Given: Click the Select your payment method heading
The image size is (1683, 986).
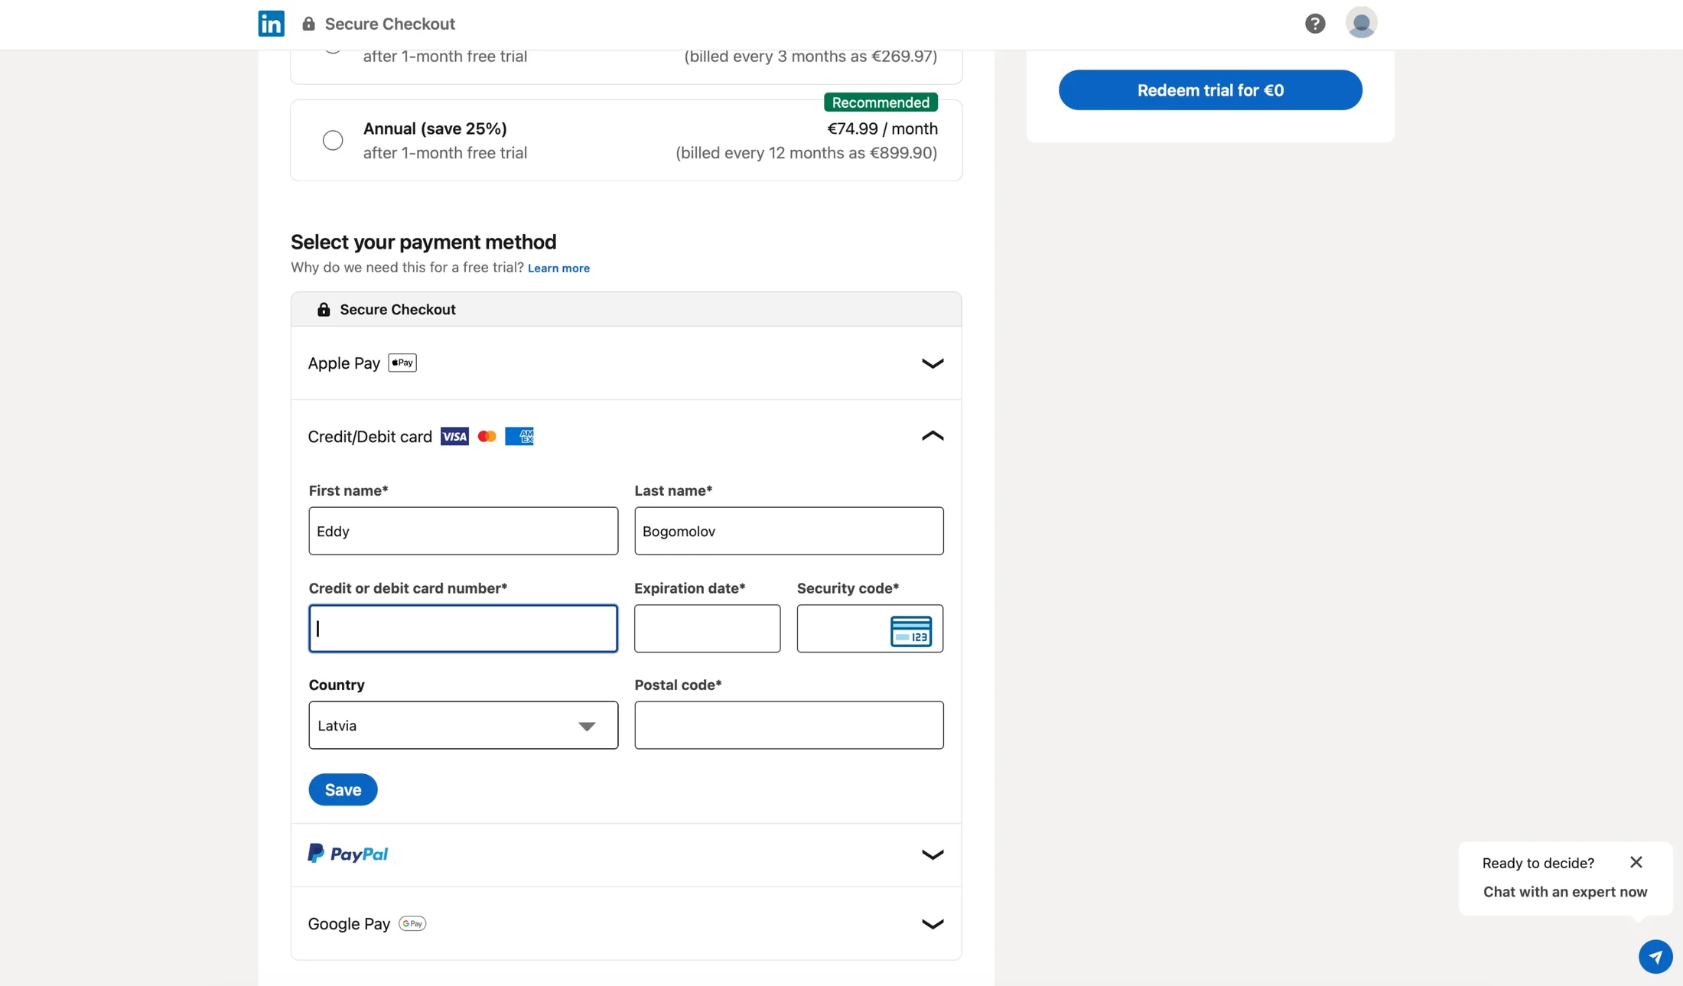Looking at the screenshot, I should (423, 242).
